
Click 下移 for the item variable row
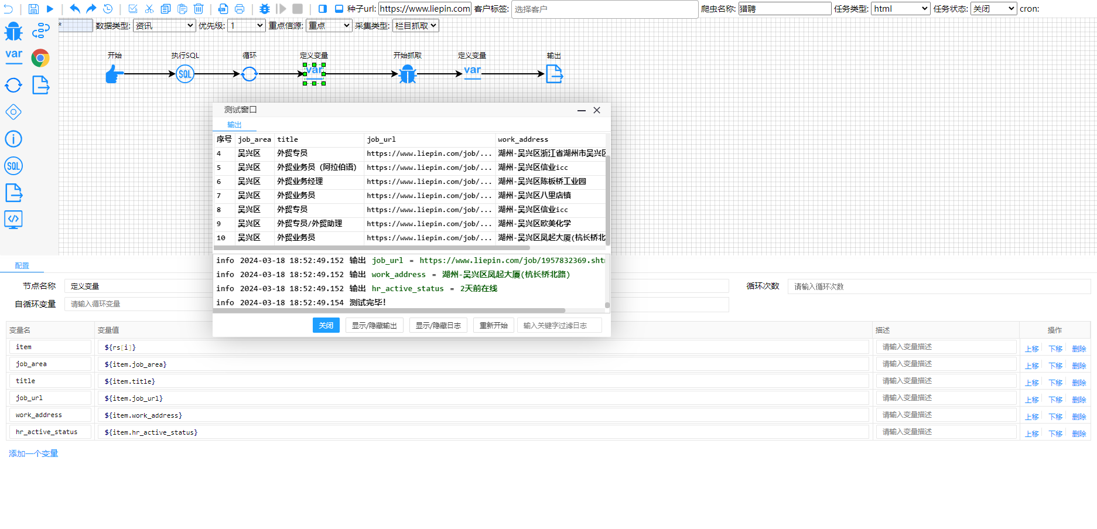(x=1055, y=349)
